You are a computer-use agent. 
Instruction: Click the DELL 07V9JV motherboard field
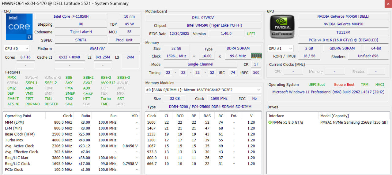pyautogui.click(x=203, y=18)
